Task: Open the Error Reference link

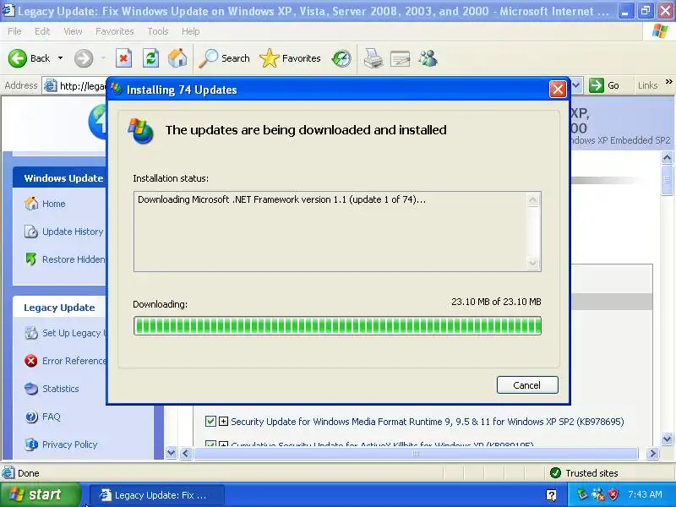Action: [x=74, y=361]
